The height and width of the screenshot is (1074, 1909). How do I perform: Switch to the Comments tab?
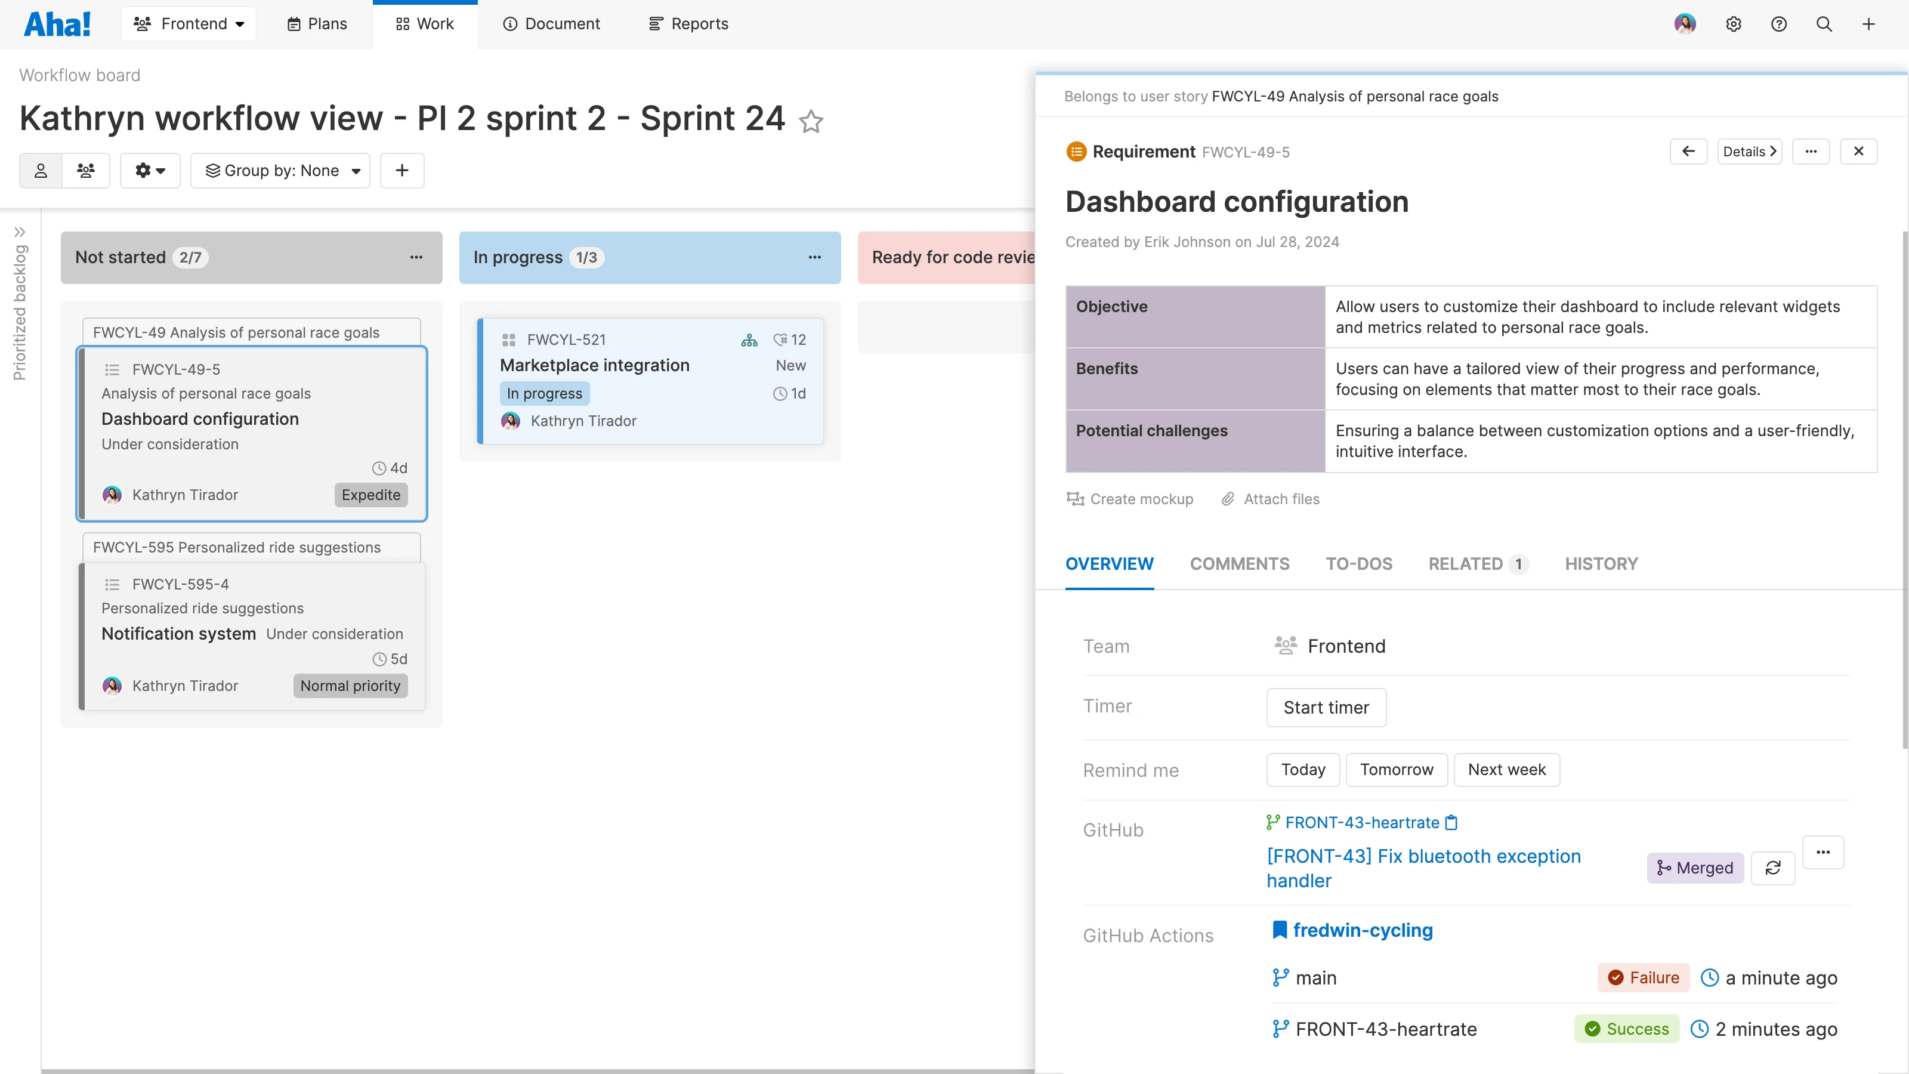click(1240, 563)
